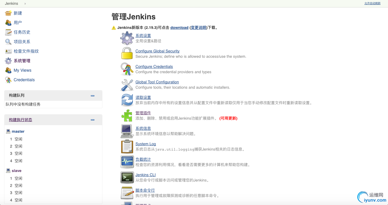388x205 pixels.
Task: Open the Jenkins CLI link
Action: tap(146, 175)
